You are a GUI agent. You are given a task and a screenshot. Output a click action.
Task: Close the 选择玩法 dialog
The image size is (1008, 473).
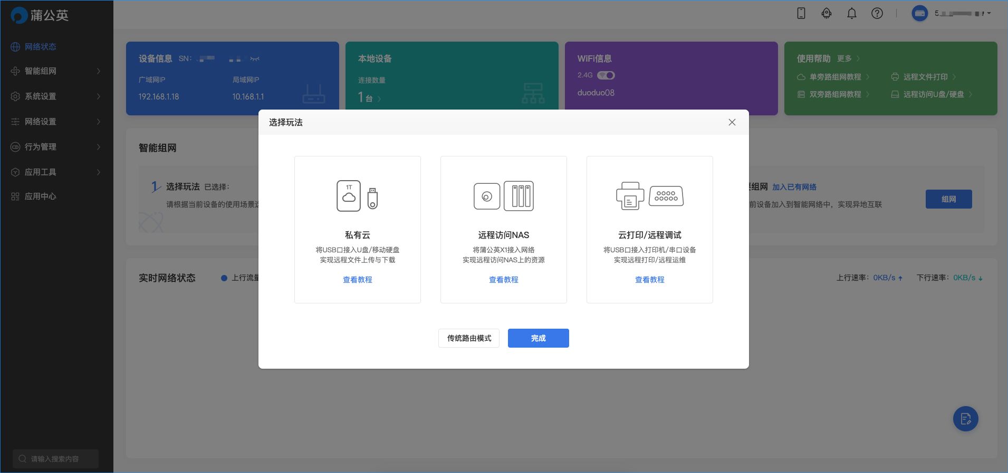[732, 122]
